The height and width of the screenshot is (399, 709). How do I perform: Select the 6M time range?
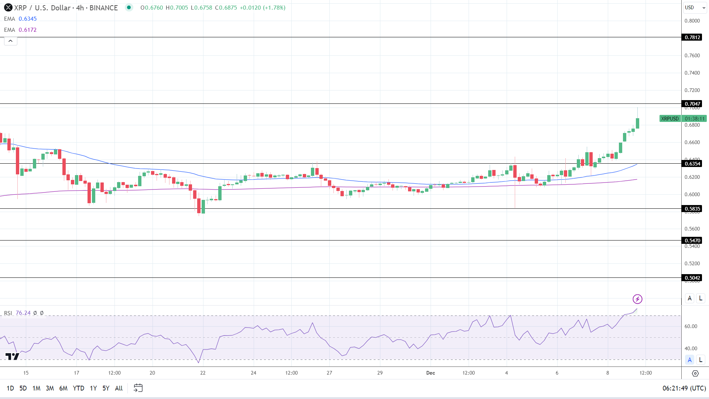[x=64, y=388]
